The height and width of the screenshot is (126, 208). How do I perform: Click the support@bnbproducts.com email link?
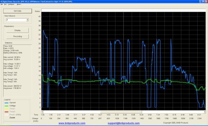point(124,123)
